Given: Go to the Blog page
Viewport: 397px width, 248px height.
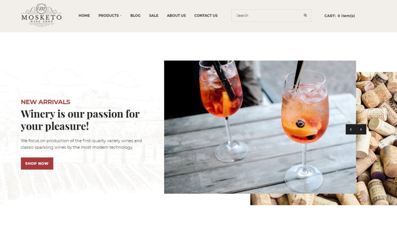Looking at the screenshot, I should pyautogui.click(x=135, y=15).
